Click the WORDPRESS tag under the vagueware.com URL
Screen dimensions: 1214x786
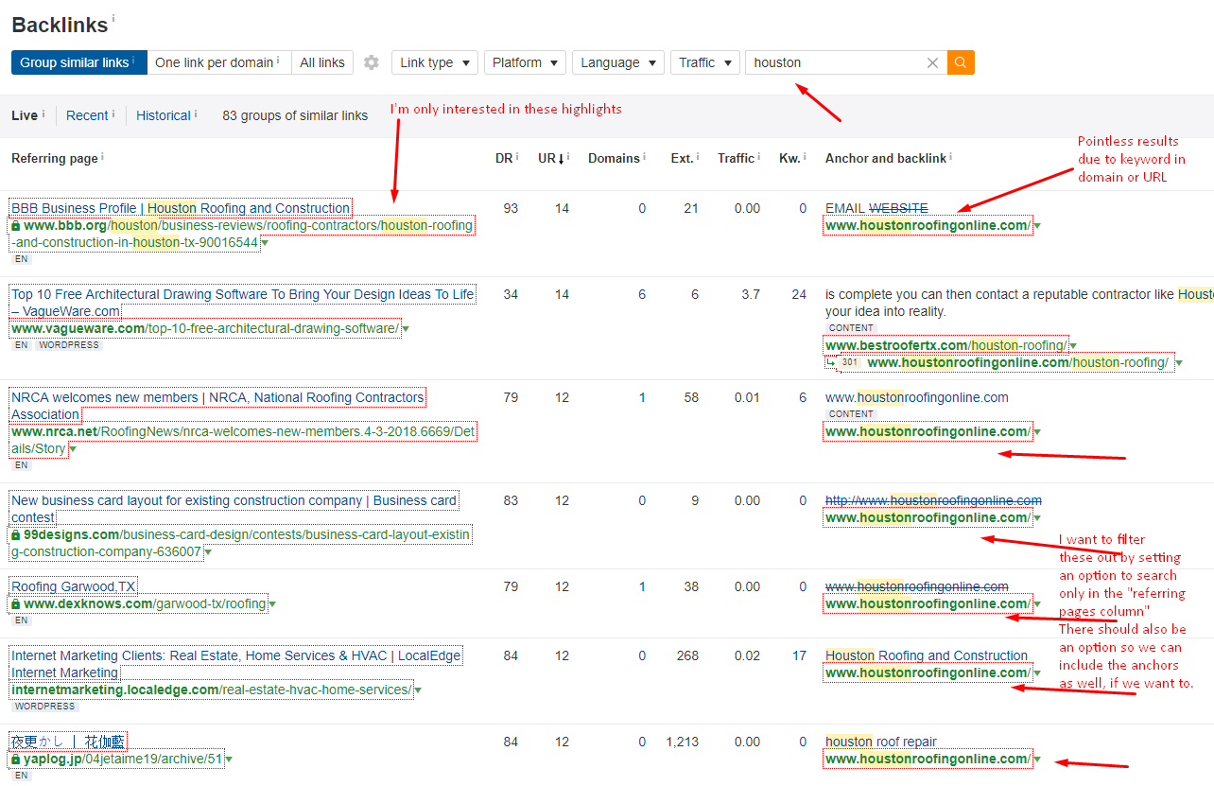coord(69,345)
